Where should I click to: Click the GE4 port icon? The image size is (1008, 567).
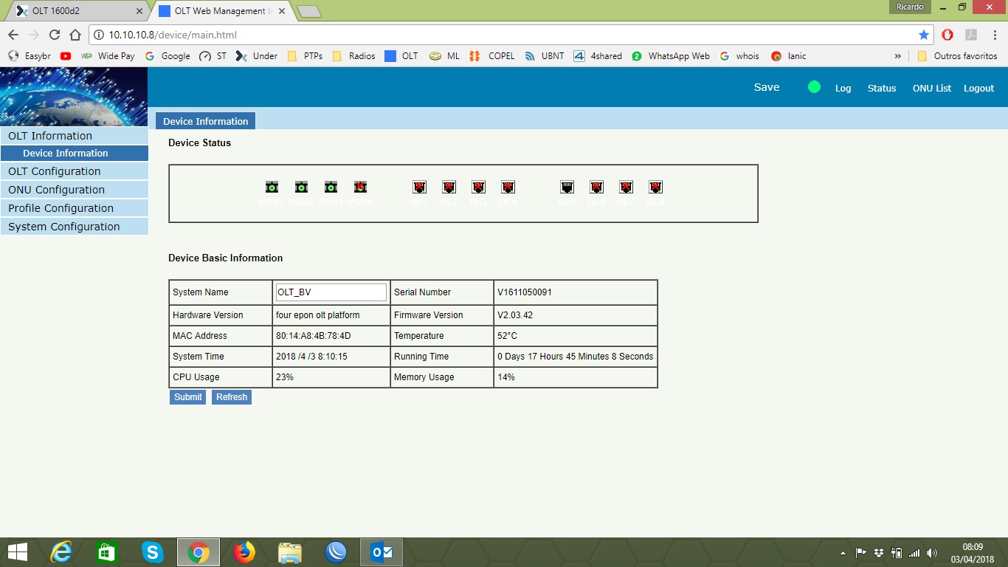coord(508,187)
